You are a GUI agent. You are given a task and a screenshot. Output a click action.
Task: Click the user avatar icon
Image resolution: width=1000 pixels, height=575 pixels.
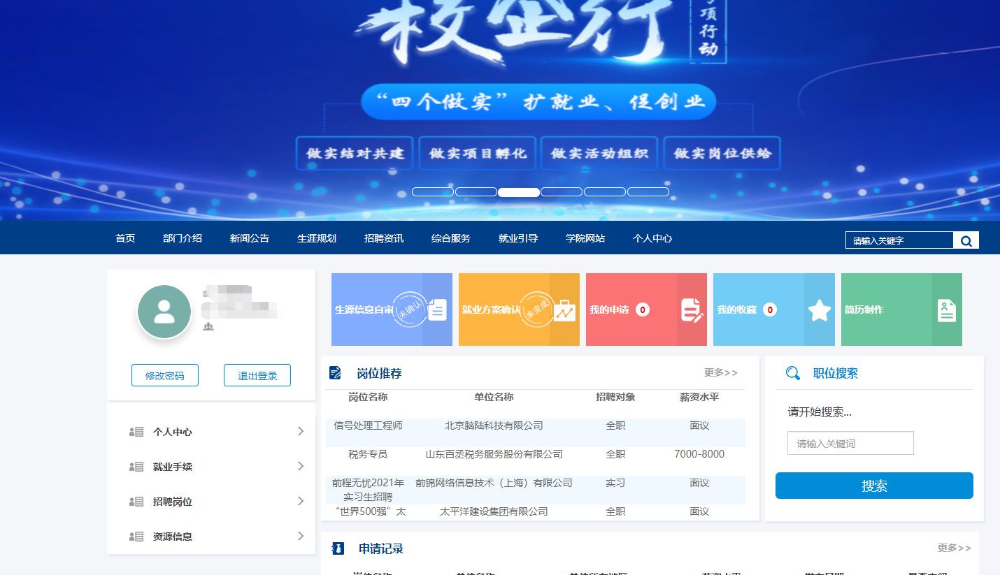tap(164, 312)
